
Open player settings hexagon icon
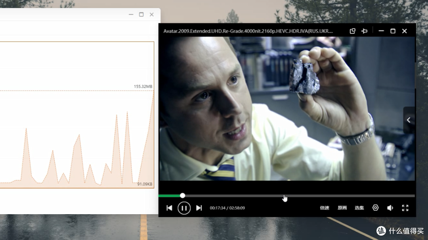tap(376, 208)
